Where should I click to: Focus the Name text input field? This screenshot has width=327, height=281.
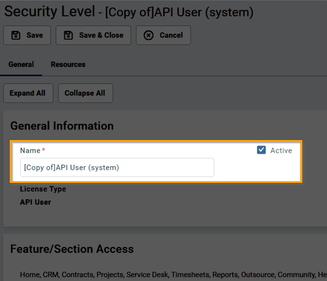(117, 168)
